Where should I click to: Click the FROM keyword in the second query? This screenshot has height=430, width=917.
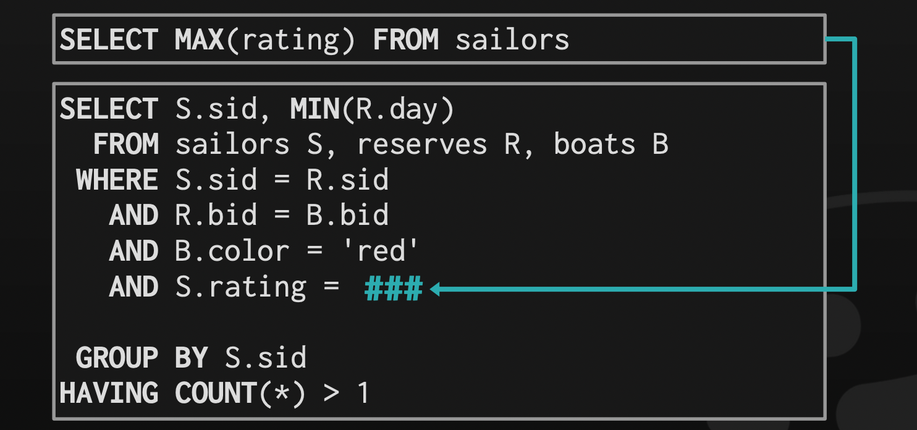tap(125, 145)
